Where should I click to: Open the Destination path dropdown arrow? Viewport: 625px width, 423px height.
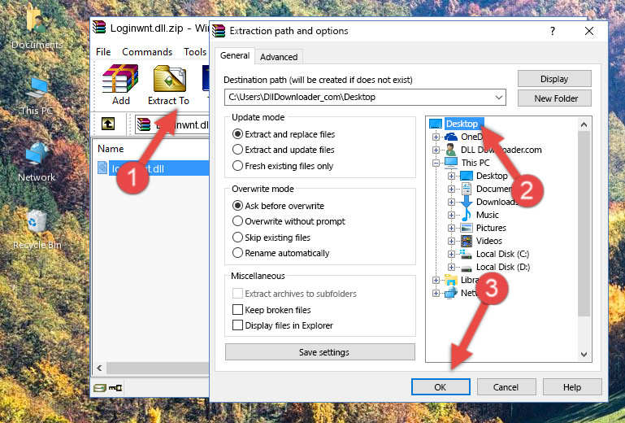(499, 98)
